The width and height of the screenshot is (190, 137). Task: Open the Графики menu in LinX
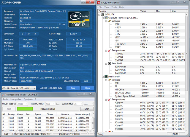28,99
